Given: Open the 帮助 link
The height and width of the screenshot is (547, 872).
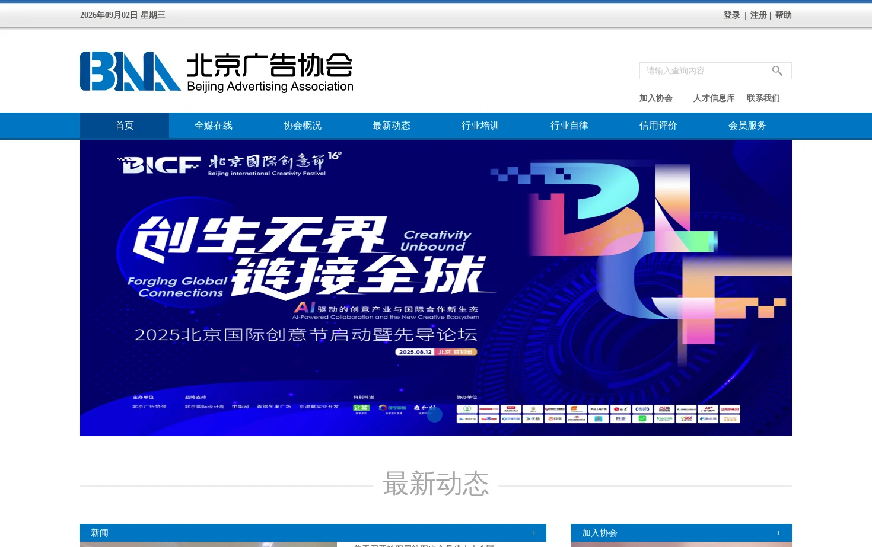Looking at the screenshot, I should click(x=783, y=15).
